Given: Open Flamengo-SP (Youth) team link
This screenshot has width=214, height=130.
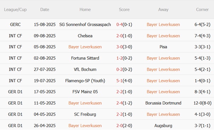Looking at the screenshot, I should (x=85, y=81).
